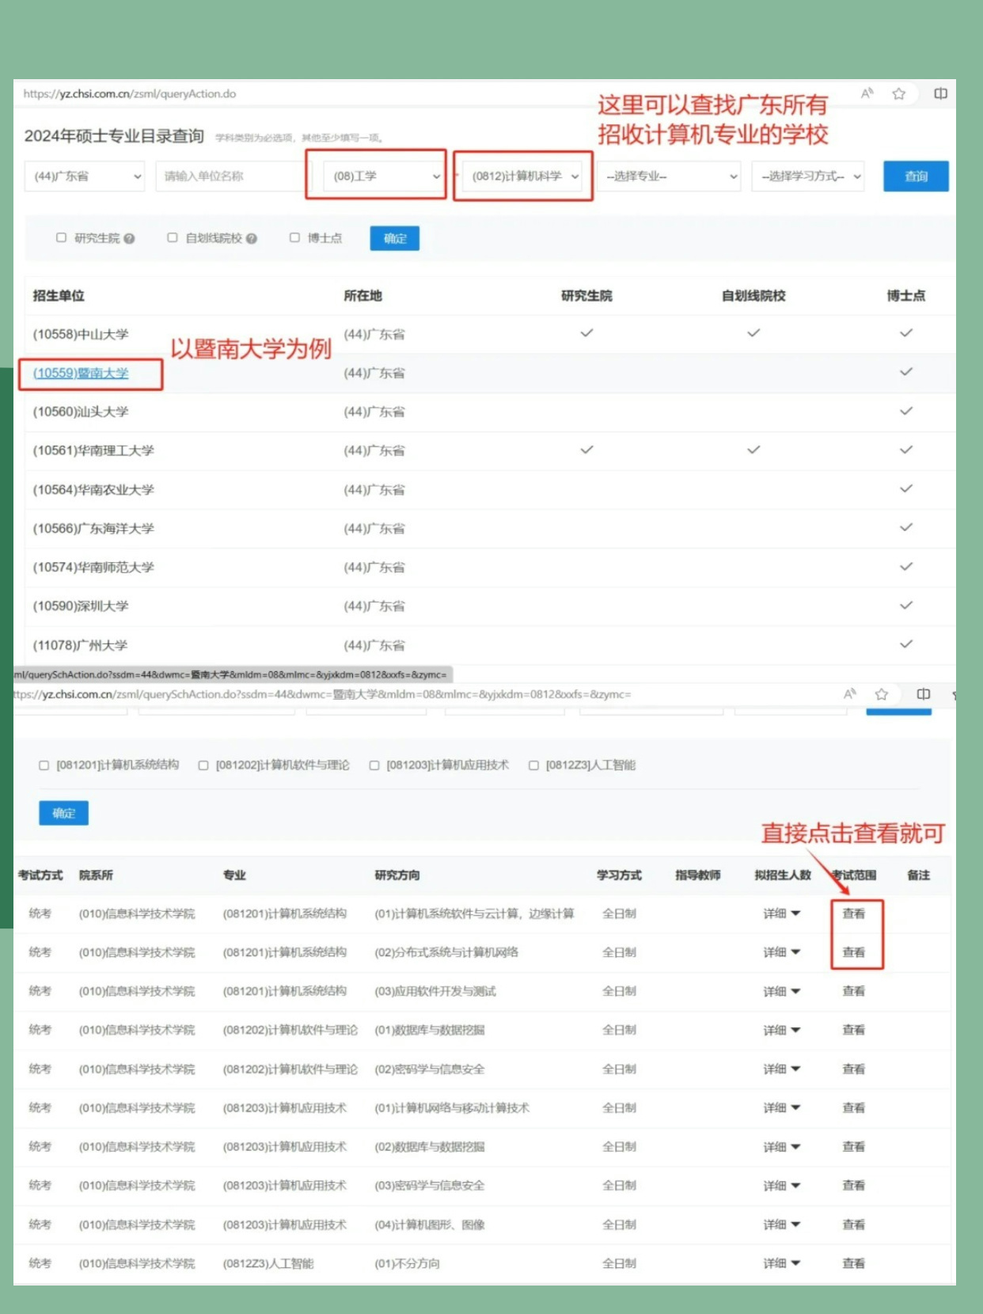Open the (10559)暨南大学 link
983x1314 pixels.
[81, 373]
